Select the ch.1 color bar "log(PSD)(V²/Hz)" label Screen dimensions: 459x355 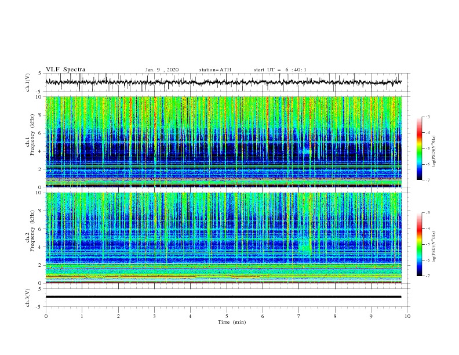[x=434, y=151]
